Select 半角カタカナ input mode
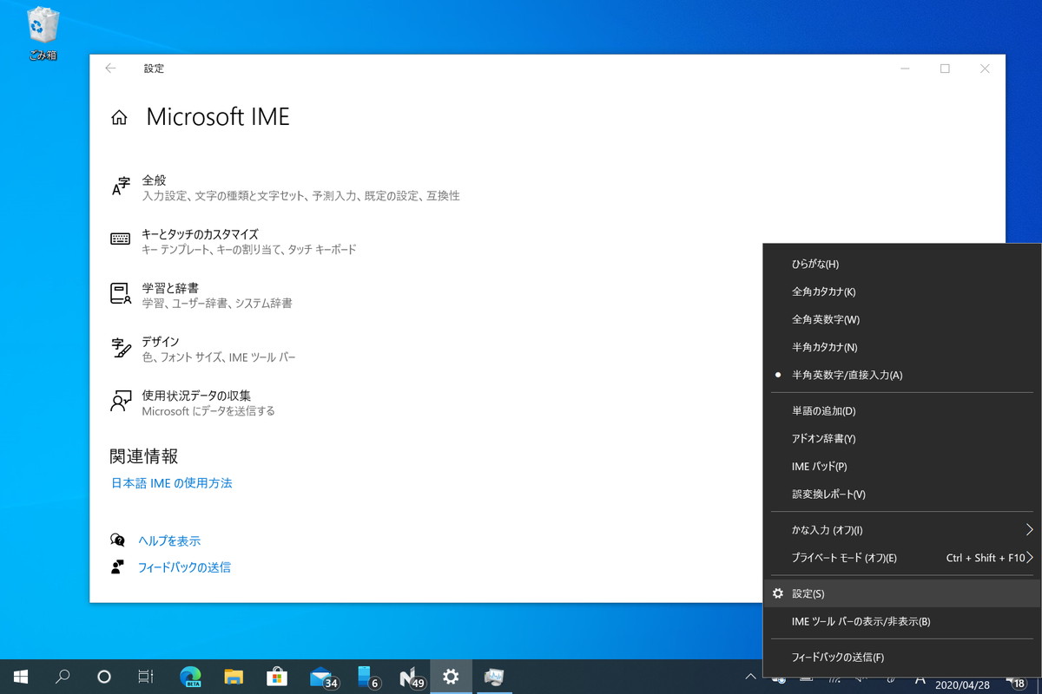 coord(825,347)
